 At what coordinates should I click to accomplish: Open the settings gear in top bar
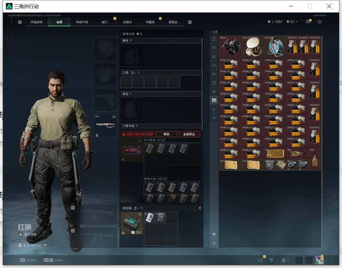(320, 22)
